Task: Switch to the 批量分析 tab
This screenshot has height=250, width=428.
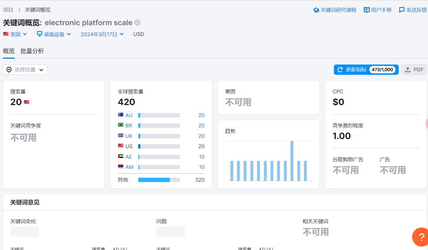Action: coord(33,51)
